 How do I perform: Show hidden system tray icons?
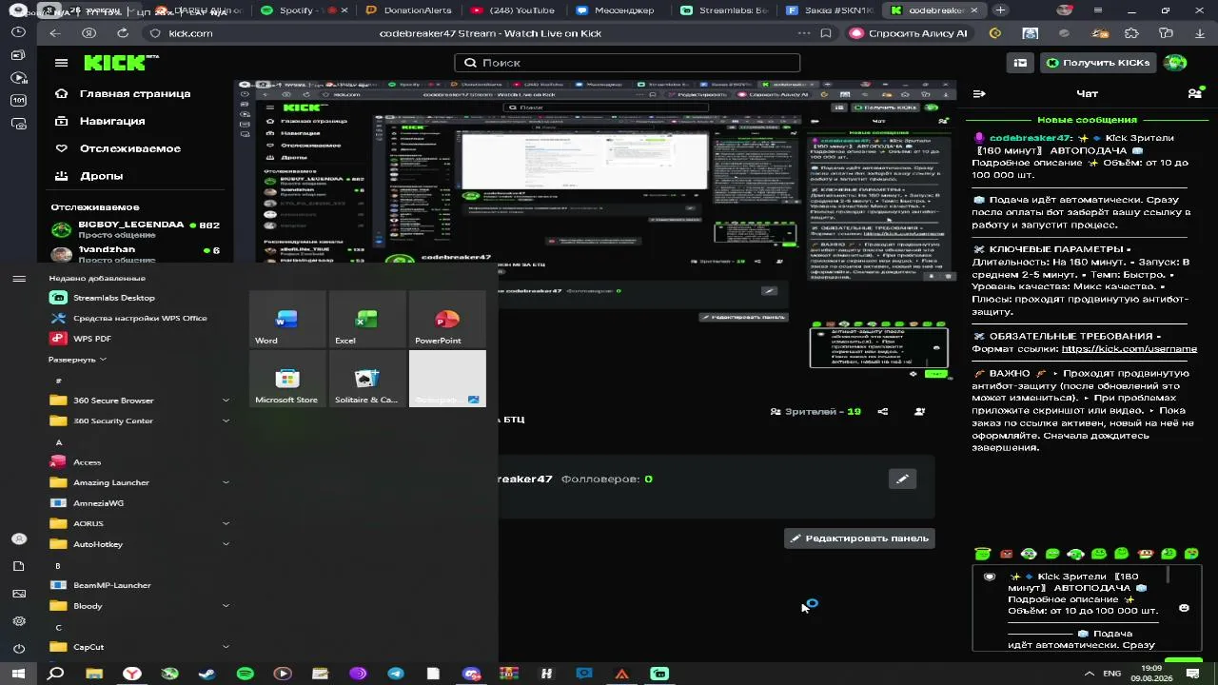click(1090, 674)
